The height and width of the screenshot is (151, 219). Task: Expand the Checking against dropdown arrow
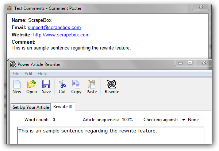click(184, 120)
